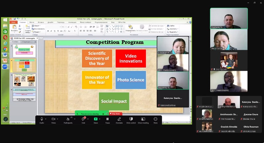Toggle Zoom video camera
Image resolution: width=264 pixels, height=143 pixels.
coord(53,120)
